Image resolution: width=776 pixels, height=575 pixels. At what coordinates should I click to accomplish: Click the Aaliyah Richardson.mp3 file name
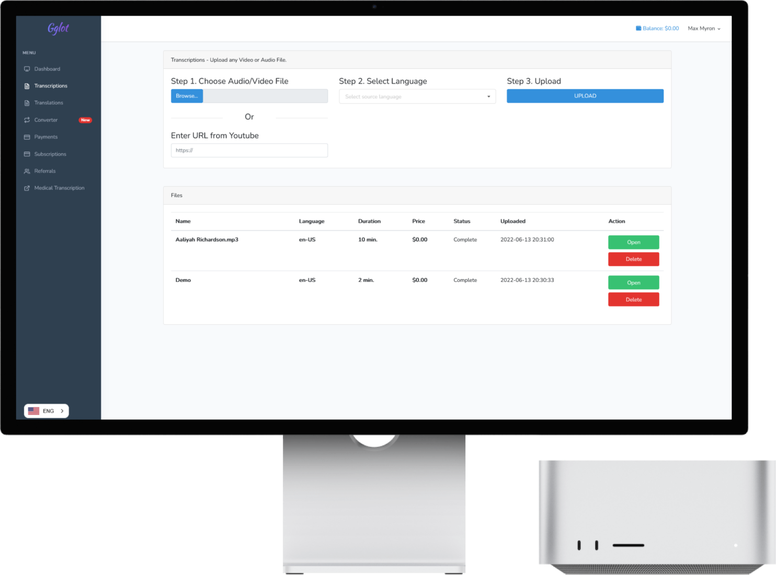pyautogui.click(x=207, y=240)
